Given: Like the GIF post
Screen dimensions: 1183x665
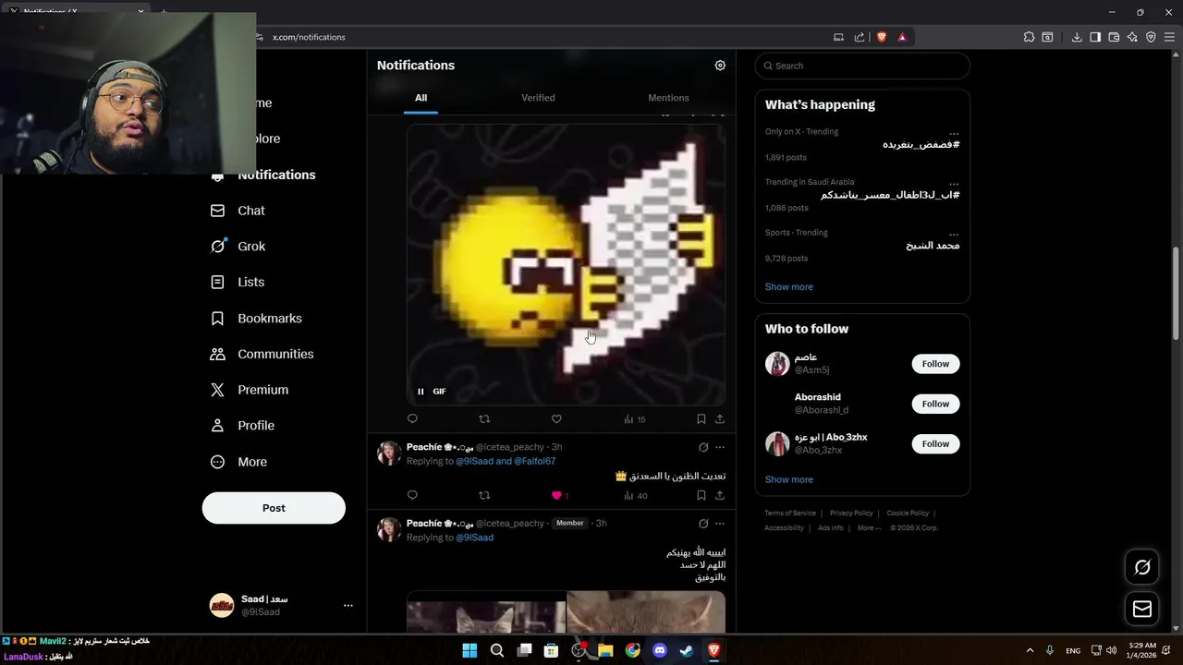Looking at the screenshot, I should [x=556, y=419].
